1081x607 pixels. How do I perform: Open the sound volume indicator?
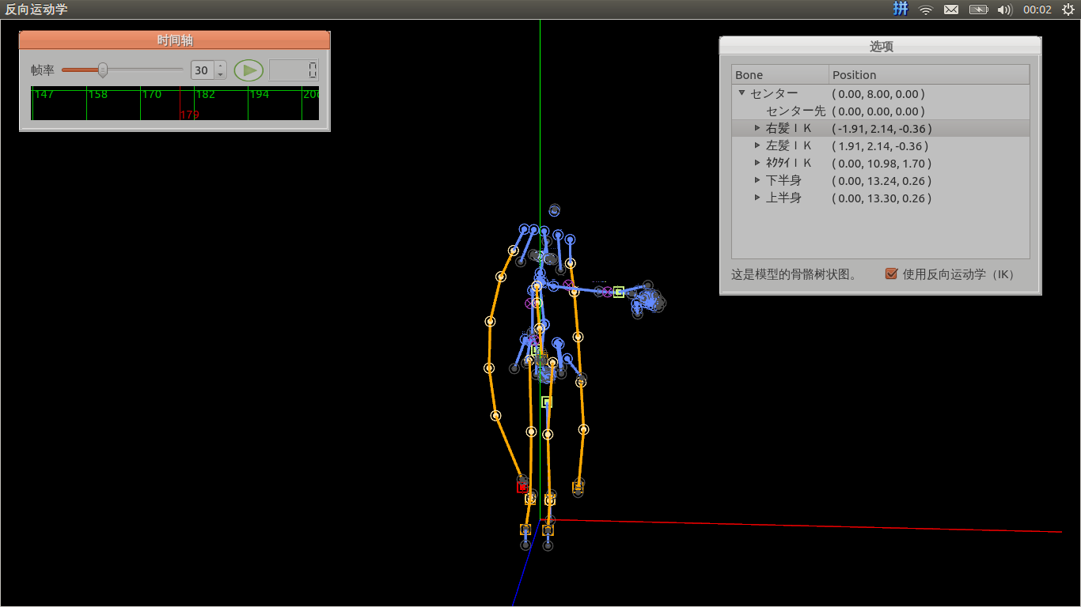click(x=1004, y=9)
